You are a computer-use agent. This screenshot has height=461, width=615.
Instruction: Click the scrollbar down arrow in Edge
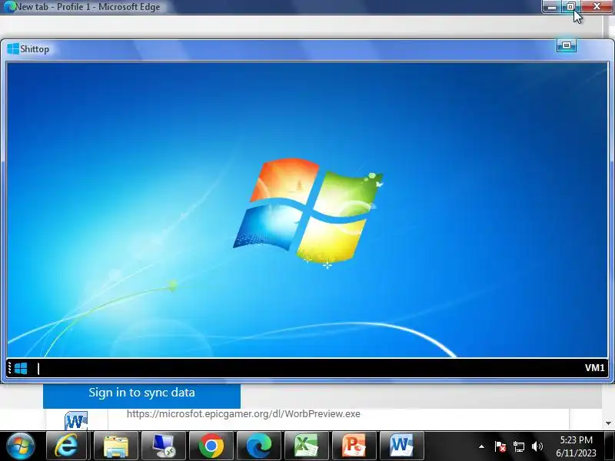608,423
